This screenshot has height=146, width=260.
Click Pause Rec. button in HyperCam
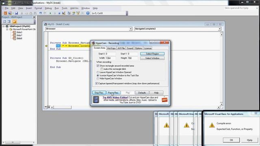click(113, 93)
